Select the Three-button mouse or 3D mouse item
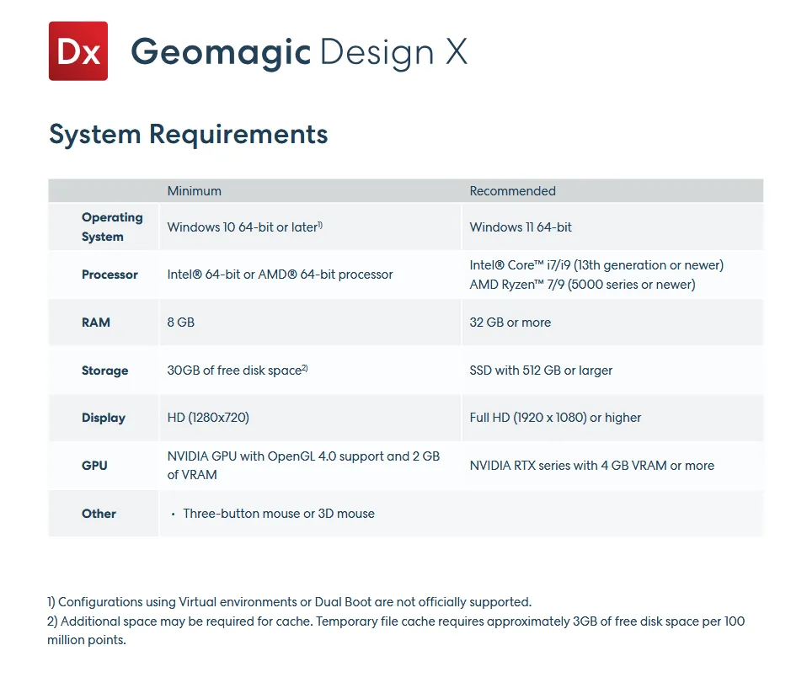Image resolution: width=807 pixels, height=688 pixels. 278,514
